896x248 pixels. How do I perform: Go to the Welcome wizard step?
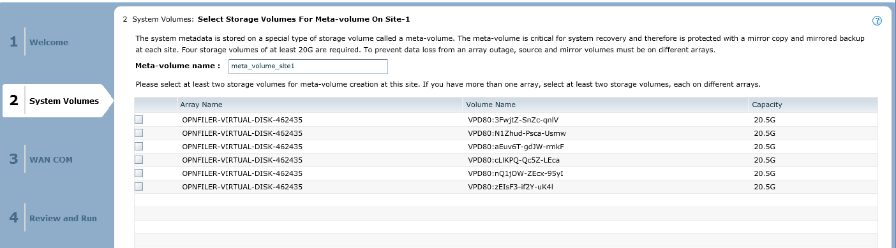point(49,43)
